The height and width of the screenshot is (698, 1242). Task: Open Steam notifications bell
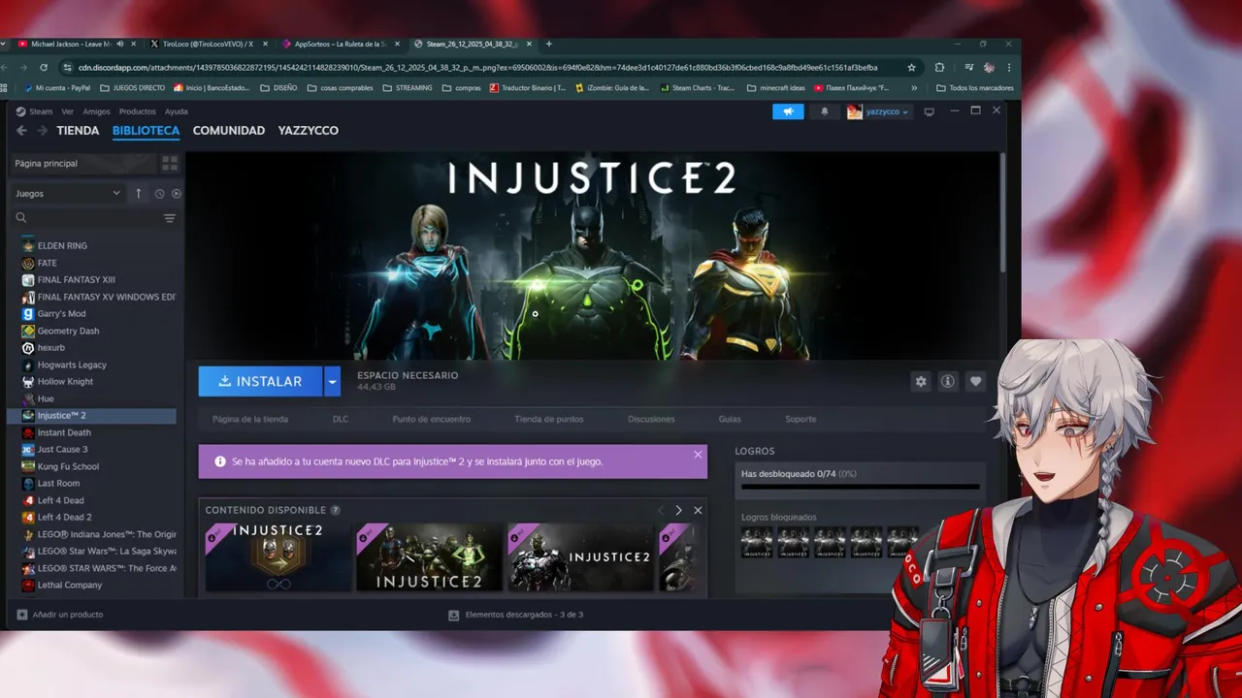[x=825, y=111]
